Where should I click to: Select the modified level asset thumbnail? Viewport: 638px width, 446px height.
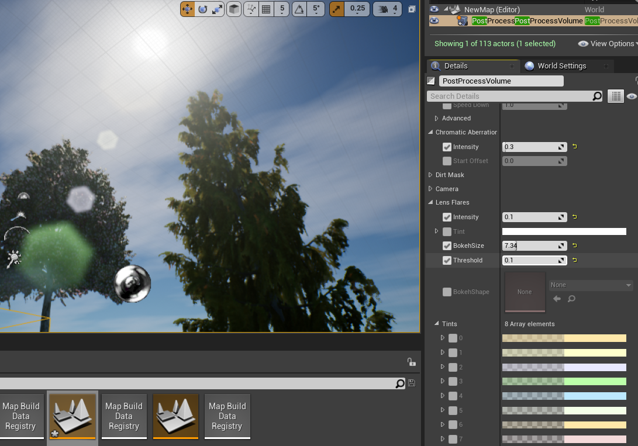pos(73,416)
